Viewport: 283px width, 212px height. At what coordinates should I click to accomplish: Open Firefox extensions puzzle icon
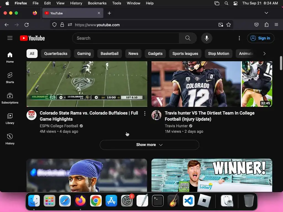(266, 25)
